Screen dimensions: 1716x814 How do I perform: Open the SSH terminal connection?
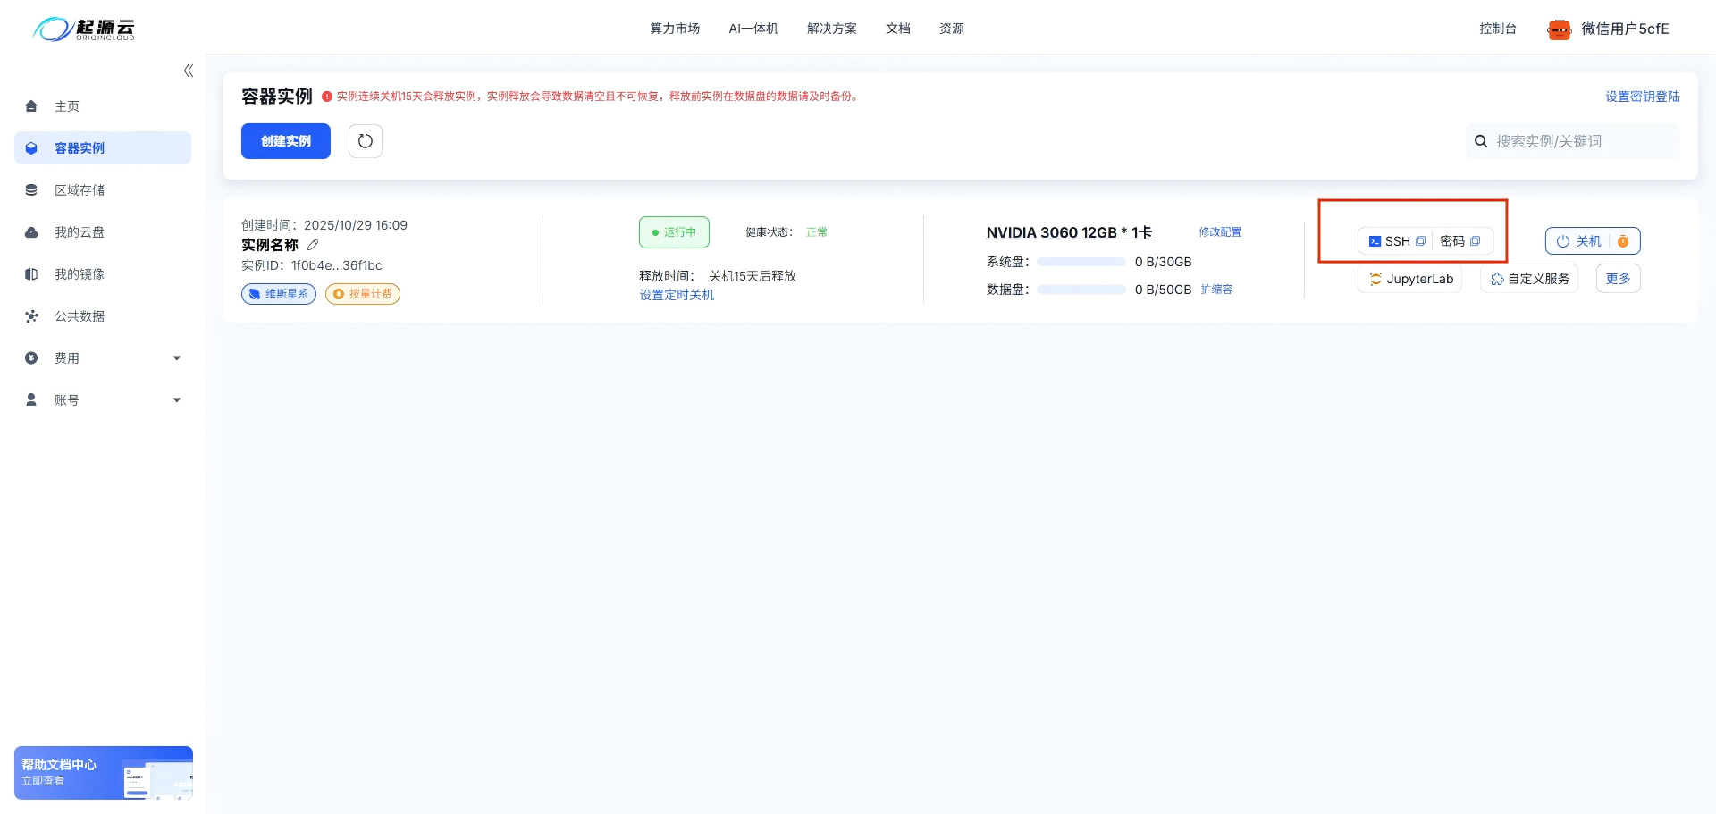[1392, 240]
